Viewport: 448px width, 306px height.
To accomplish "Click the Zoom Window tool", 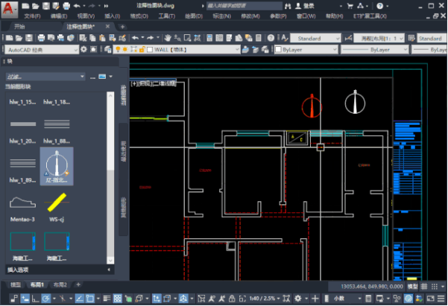I will coord(187,38).
